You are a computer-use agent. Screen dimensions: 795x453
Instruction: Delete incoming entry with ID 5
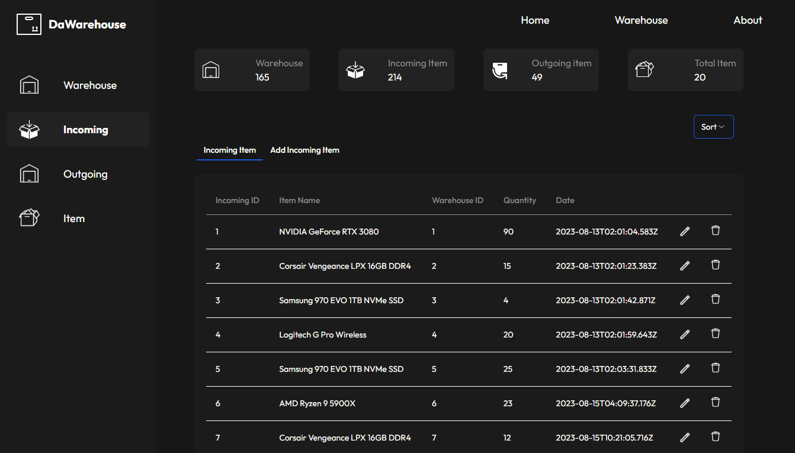coord(715,368)
